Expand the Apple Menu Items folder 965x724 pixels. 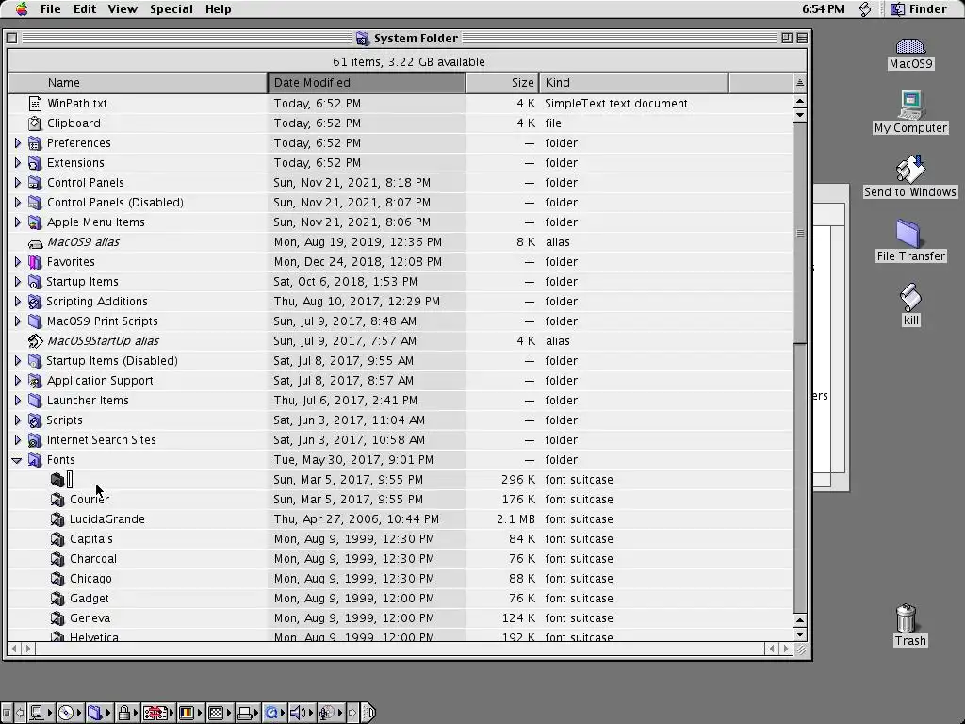pyautogui.click(x=17, y=222)
